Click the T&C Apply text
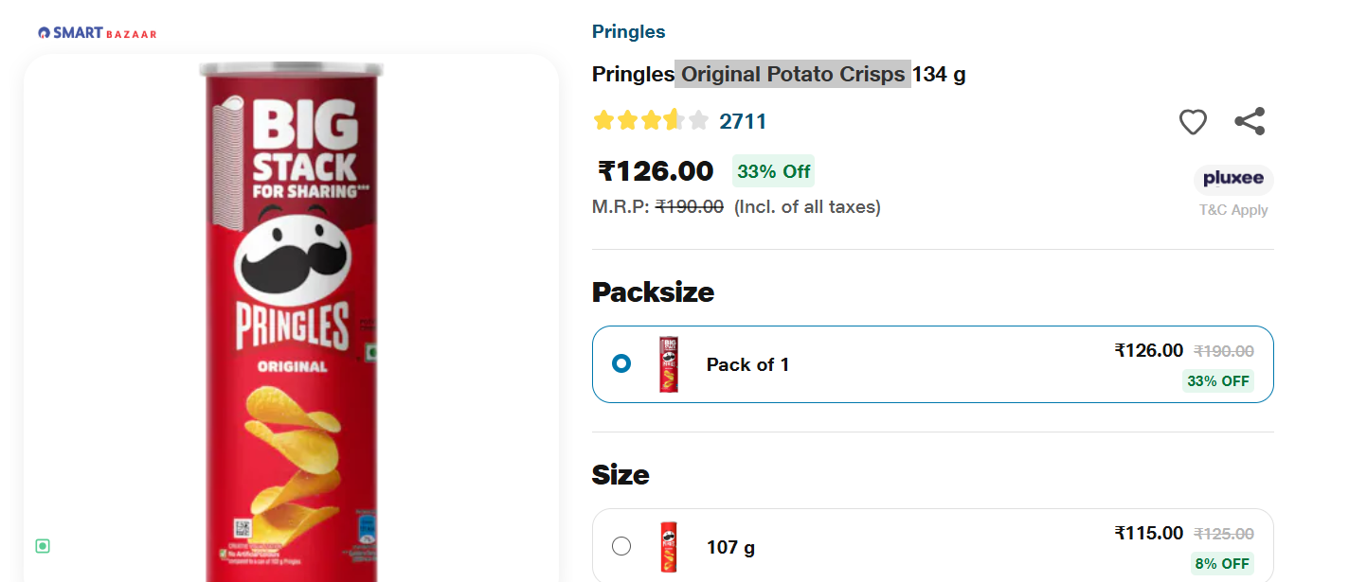Viewport: 1367px width, 582px height. [x=1233, y=210]
